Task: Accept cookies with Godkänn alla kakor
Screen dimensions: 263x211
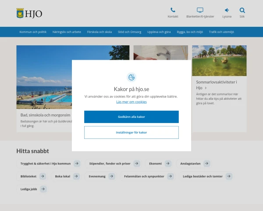Action: 131,117
